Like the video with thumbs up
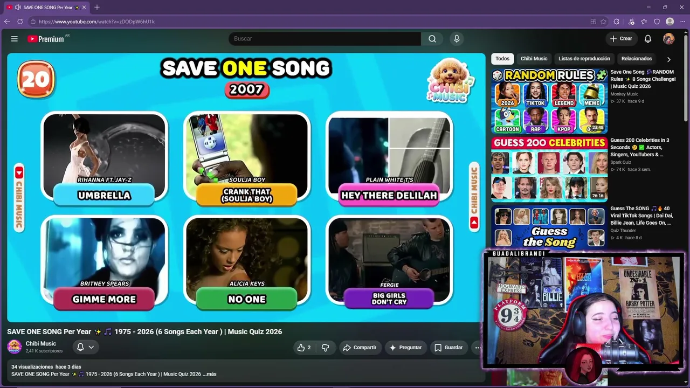This screenshot has width=690, height=388. point(304,348)
